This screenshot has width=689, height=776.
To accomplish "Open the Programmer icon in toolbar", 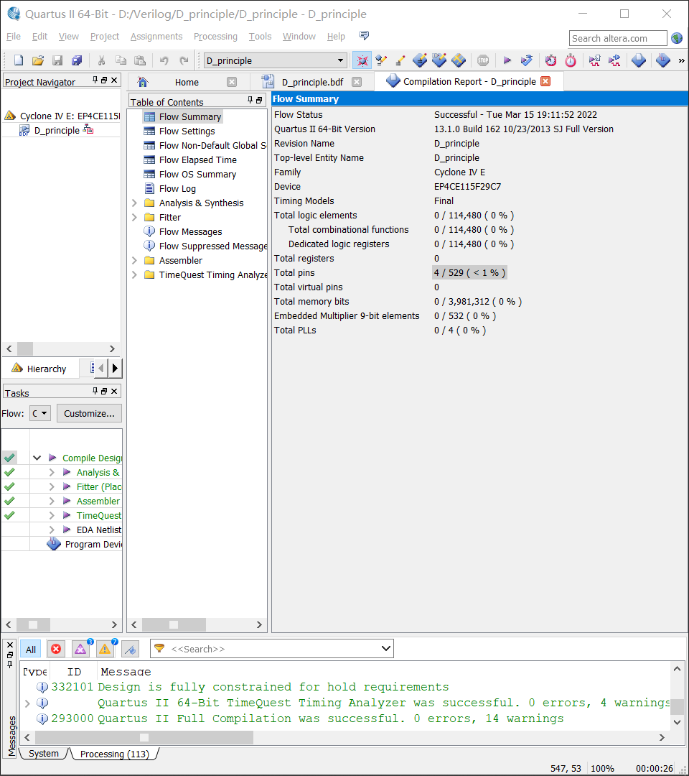I will 663,60.
